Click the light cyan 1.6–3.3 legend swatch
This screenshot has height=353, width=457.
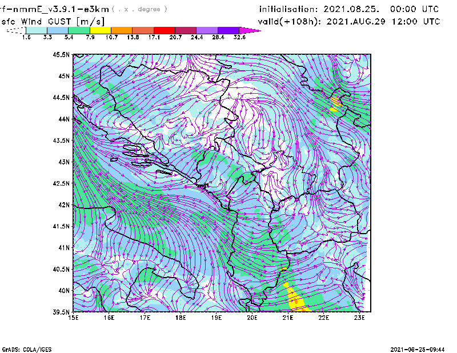pos(37,30)
